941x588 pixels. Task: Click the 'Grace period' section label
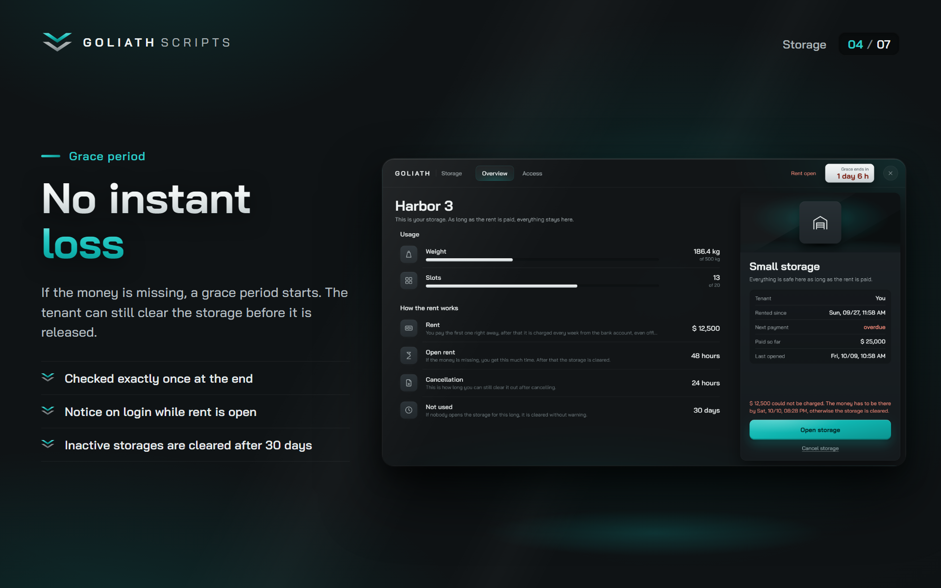[x=107, y=156]
